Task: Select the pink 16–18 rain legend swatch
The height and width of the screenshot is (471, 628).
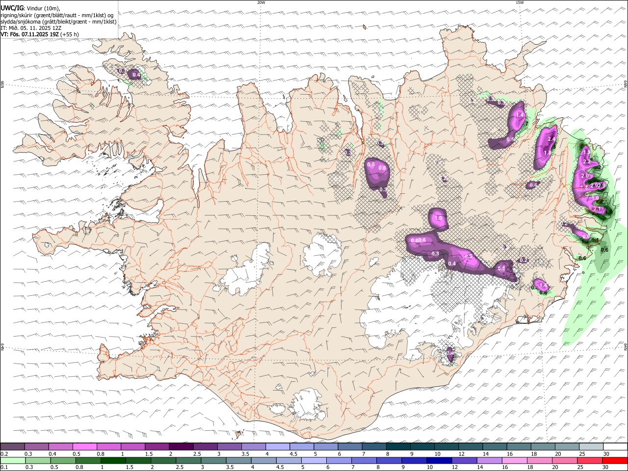Action: tap(514, 460)
